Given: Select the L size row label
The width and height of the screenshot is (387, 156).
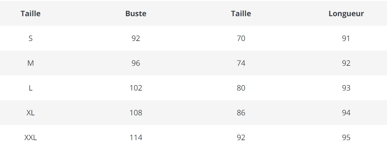Looking at the screenshot, I should [x=30, y=88].
